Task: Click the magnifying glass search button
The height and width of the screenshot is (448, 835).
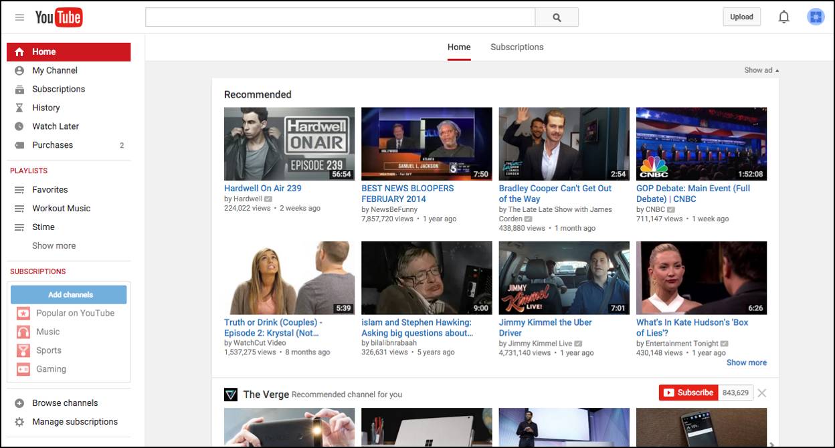Action: point(557,17)
